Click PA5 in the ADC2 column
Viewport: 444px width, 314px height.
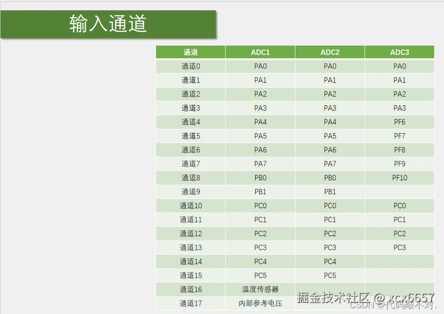coord(330,136)
